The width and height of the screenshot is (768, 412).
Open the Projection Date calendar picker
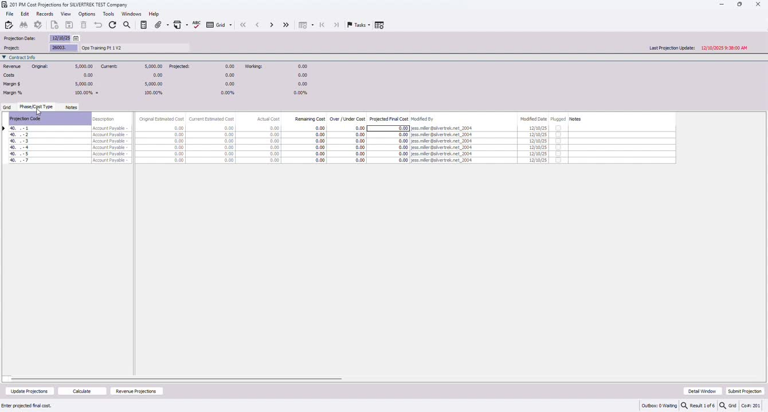[x=76, y=38]
